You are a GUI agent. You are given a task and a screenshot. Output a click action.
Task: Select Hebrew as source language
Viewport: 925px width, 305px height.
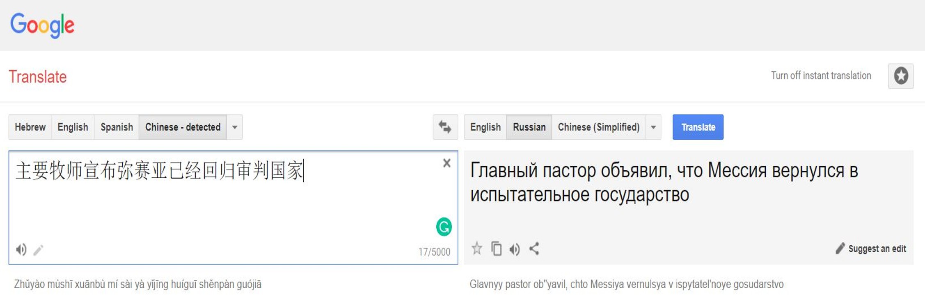click(x=30, y=127)
